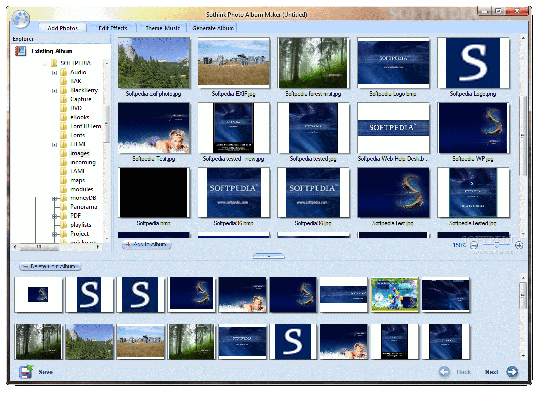Select the playlists folder
This screenshot has width=542, height=395.
[81, 225]
